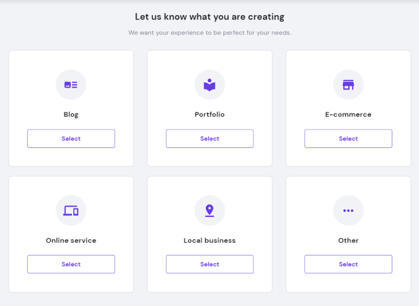Image resolution: width=419 pixels, height=306 pixels.
Task: Click the E-commerce label text
Action: tap(348, 114)
